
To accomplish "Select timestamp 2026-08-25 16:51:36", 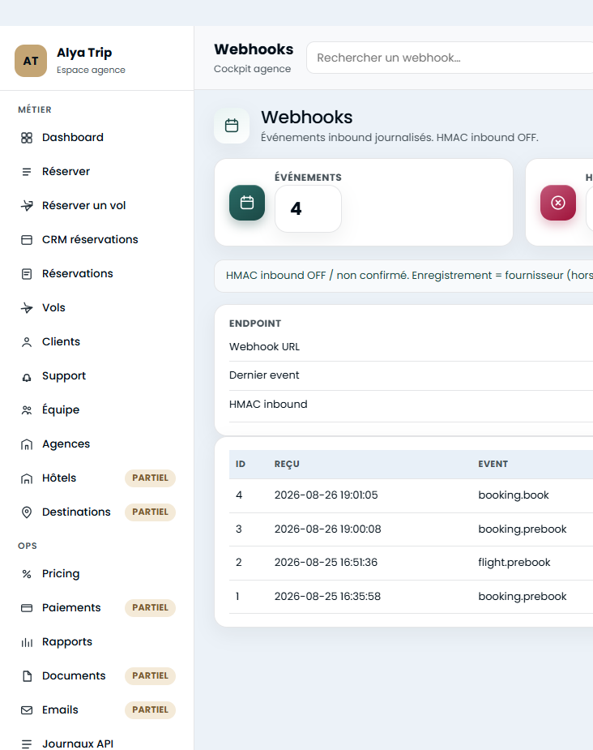I will (326, 563).
